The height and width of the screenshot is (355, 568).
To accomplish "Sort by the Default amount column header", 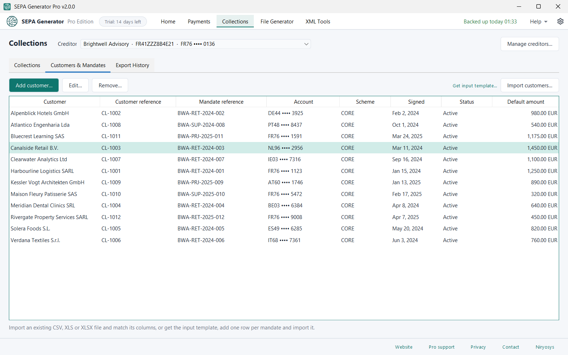I will click(x=525, y=102).
